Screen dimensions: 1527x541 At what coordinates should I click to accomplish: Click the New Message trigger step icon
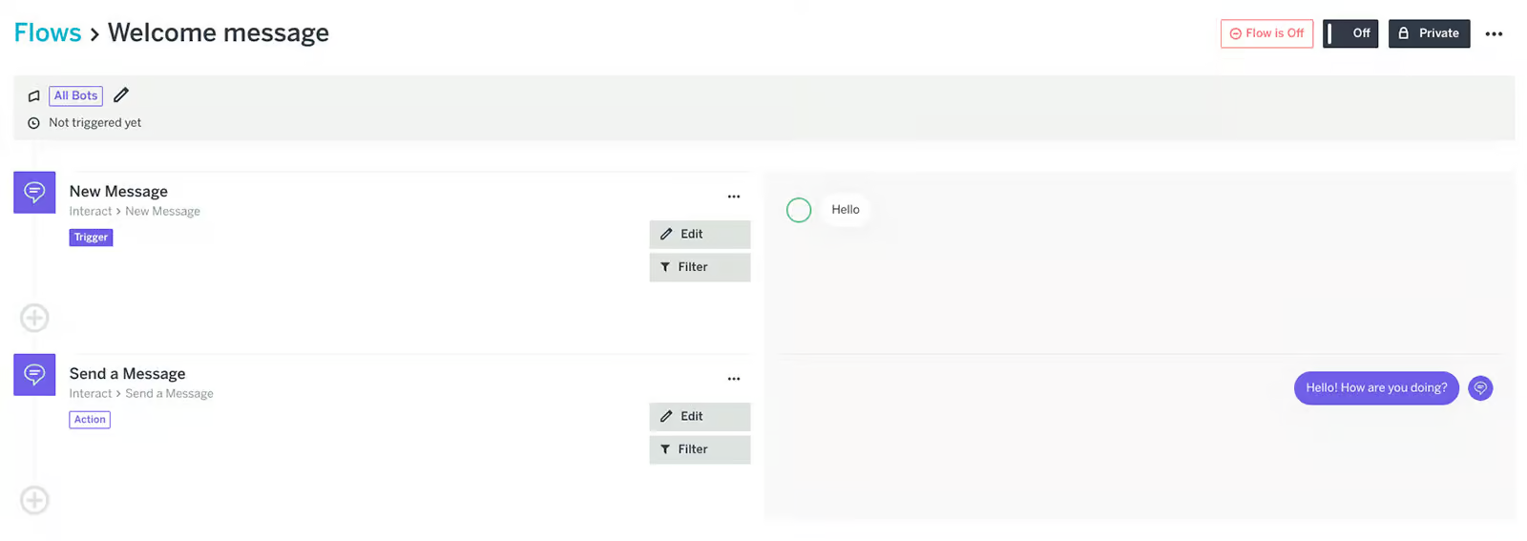(x=34, y=193)
